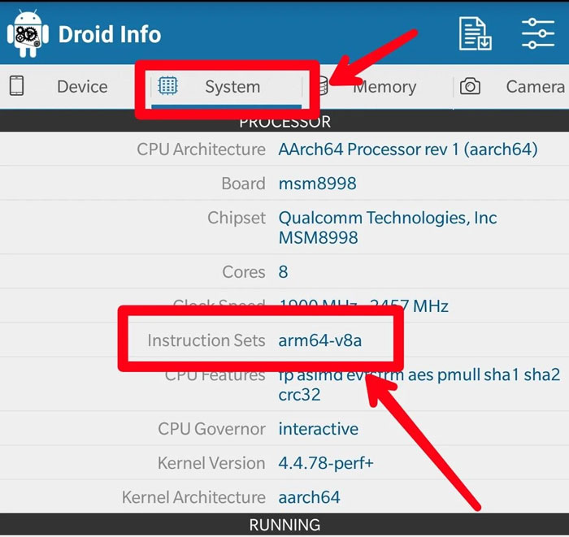Select the Qualcomm Technologies chipset value

pos(388,227)
